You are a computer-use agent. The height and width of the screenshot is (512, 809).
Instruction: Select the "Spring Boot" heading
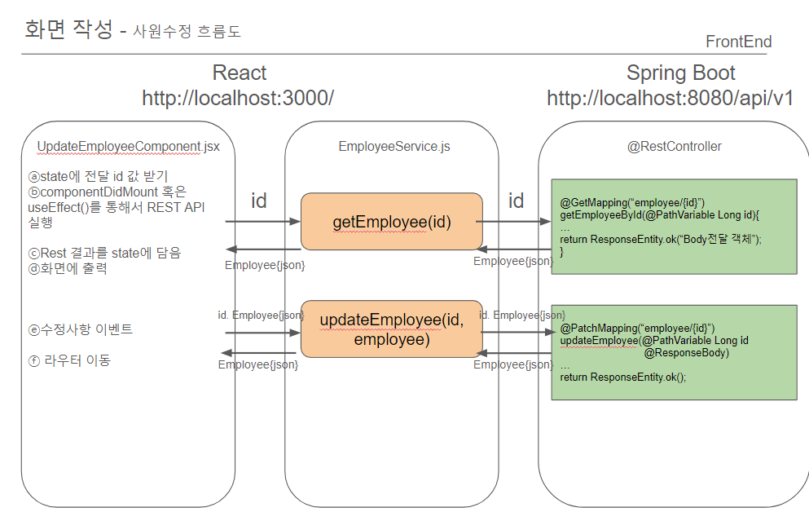[x=680, y=73]
